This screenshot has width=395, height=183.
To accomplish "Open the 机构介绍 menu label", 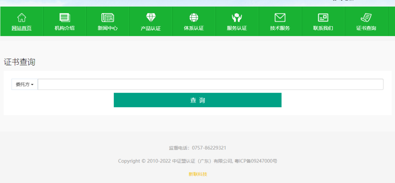I will coord(65,28).
